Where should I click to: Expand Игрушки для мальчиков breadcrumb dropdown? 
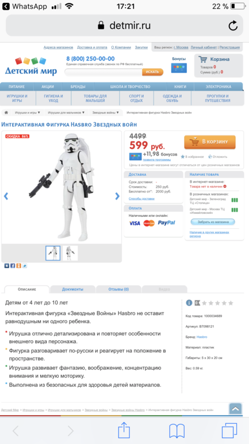66,112
